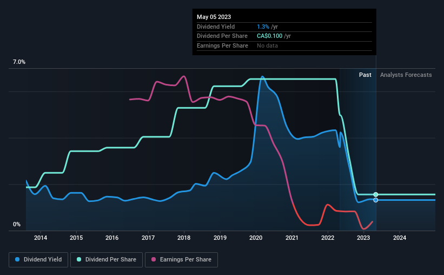Select the 2024 label on the x-axis
The width and height of the screenshot is (444, 275).
pyautogui.click(x=400, y=238)
